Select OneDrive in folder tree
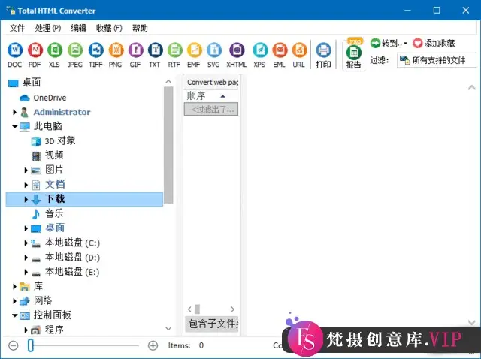The height and width of the screenshot is (359, 481). pyautogui.click(x=50, y=98)
